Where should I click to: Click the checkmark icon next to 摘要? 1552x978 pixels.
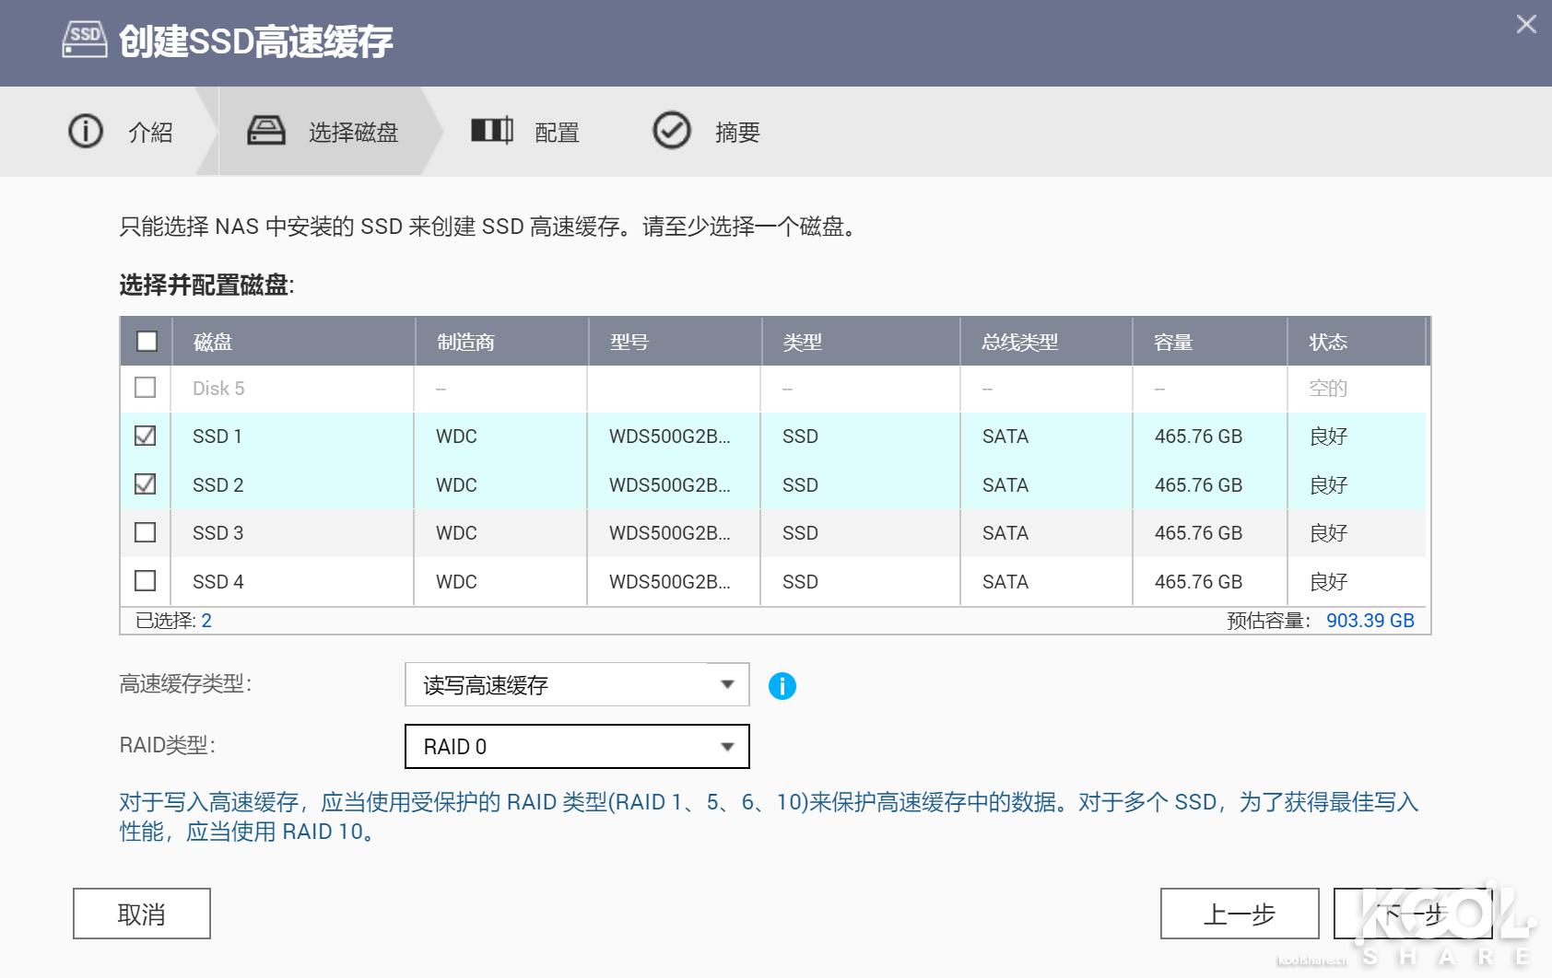click(672, 130)
